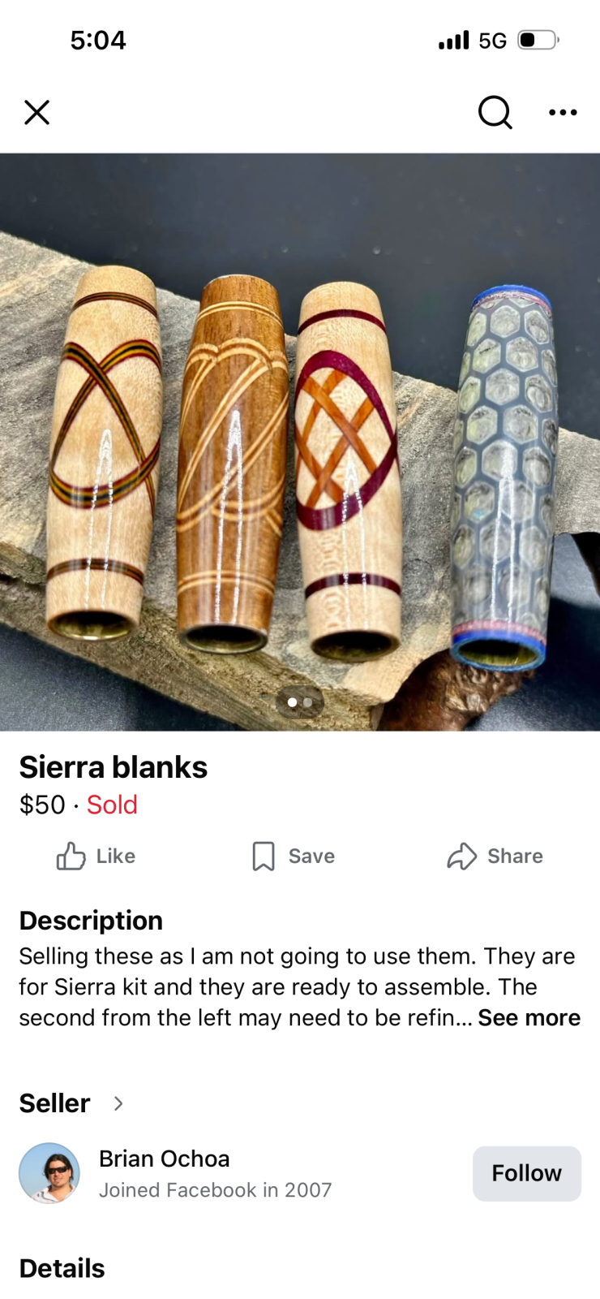Open search with the magnifying glass icon
This screenshot has width=600, height=1299.
[x=495, y=113]
